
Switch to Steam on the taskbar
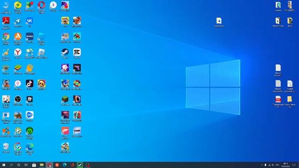(80, 165)
